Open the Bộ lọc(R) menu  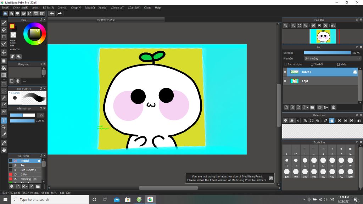click(49, 7)
